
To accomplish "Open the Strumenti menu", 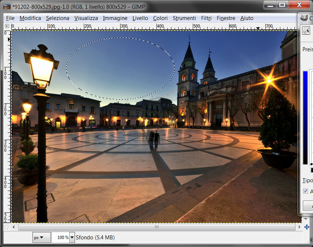I will point(184,18).
